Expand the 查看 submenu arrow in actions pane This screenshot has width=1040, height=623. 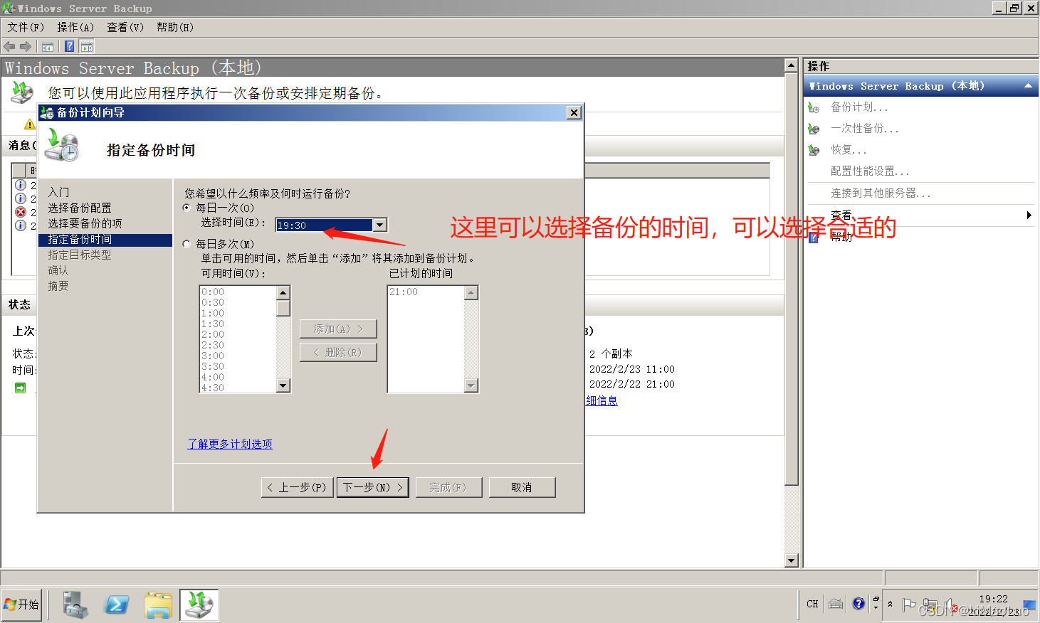pyautogui.click(x=1029, y=215)
